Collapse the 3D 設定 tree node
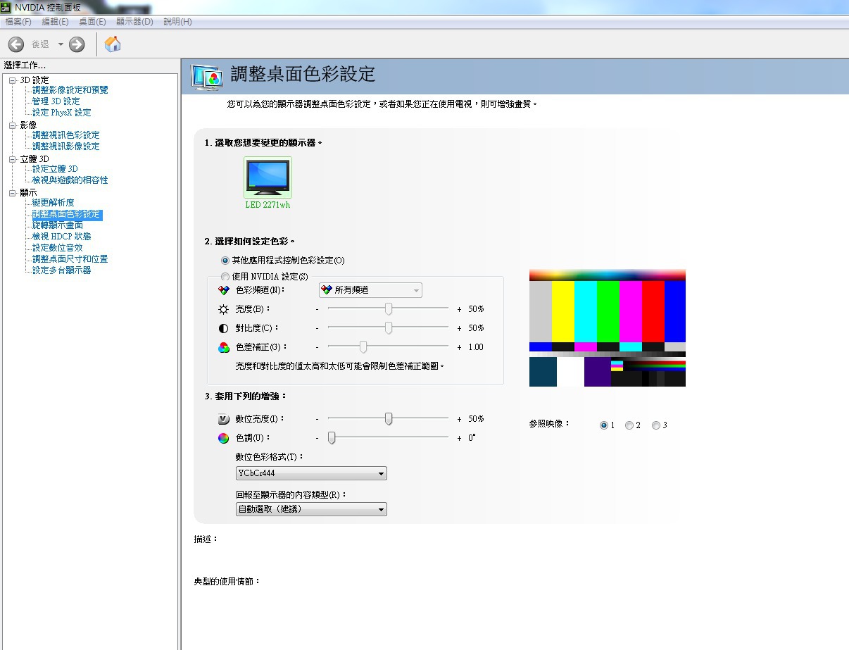This screenshot has height=650, width=849. click(x=12, y=80)
